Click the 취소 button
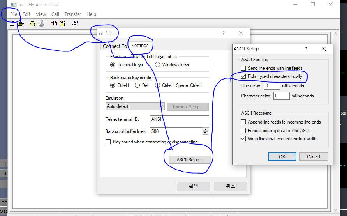This screenshot has height=216, width=347. (x=231, y=186)
